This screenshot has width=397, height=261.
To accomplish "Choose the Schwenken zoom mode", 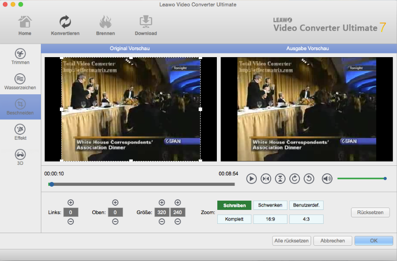I will (x=270, y=205).
